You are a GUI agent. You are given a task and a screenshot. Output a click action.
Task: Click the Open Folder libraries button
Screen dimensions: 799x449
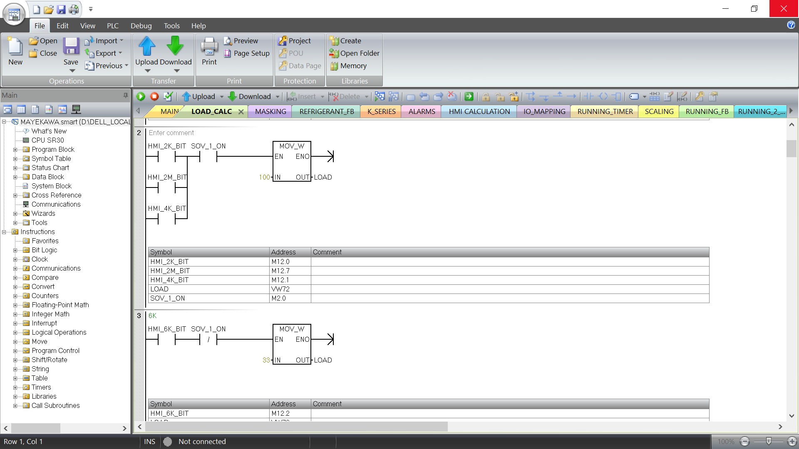click(355, 53)
